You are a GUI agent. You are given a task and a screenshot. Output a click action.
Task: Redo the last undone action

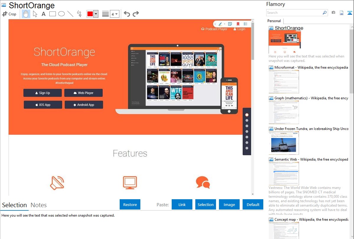coord(136,14)
